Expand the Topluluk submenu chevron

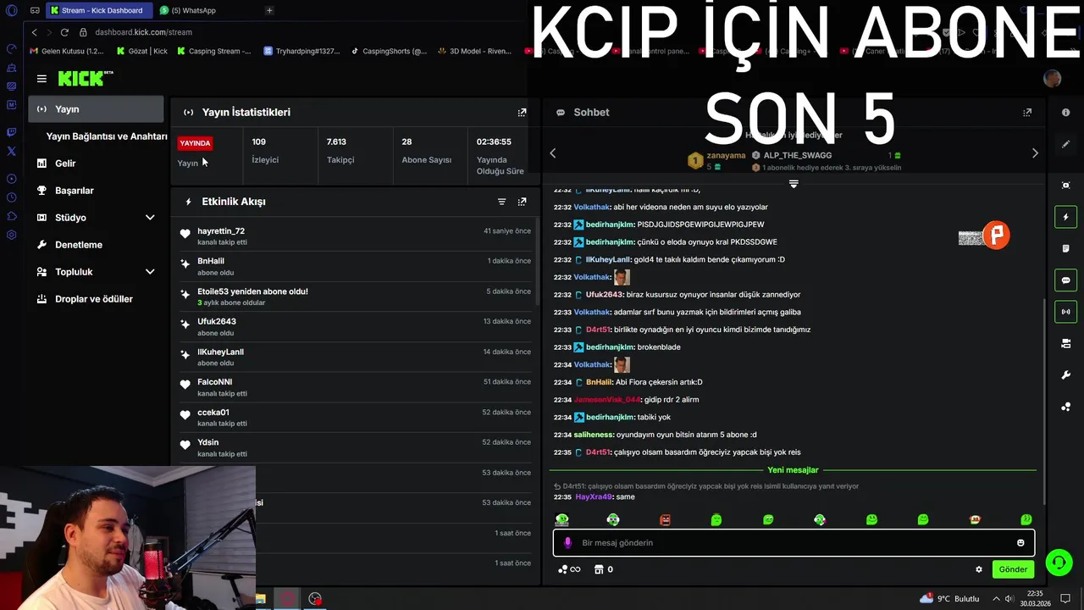coord(150,272)
